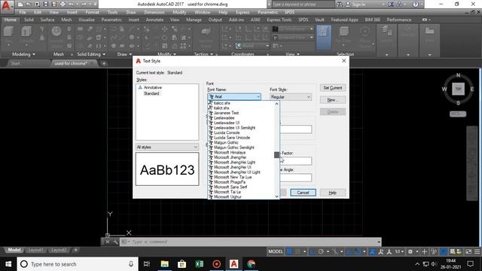Switch to the Layout1 tab
This screenshot has height=271, width=482.
[35, 250]
